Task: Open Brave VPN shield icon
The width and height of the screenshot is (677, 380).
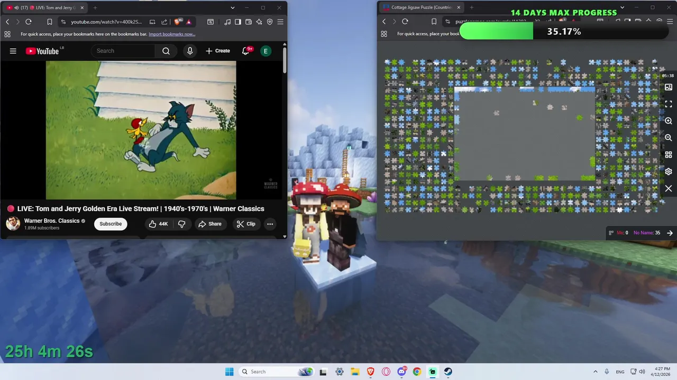Action: [x=270, y=22]
